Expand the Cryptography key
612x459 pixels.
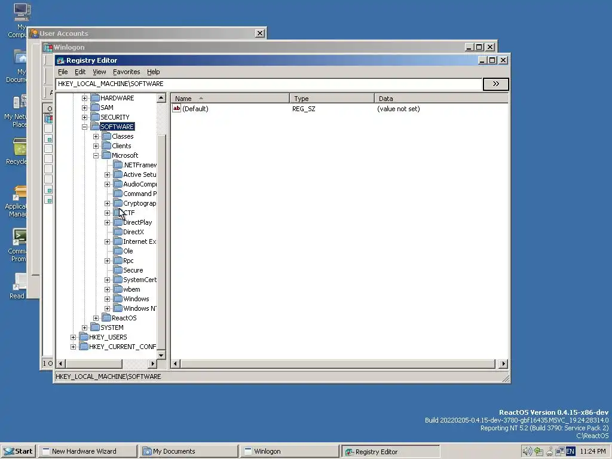click(108, 203)
